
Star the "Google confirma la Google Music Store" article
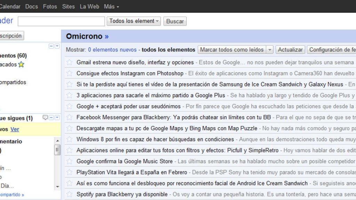[x=68, y=161]
